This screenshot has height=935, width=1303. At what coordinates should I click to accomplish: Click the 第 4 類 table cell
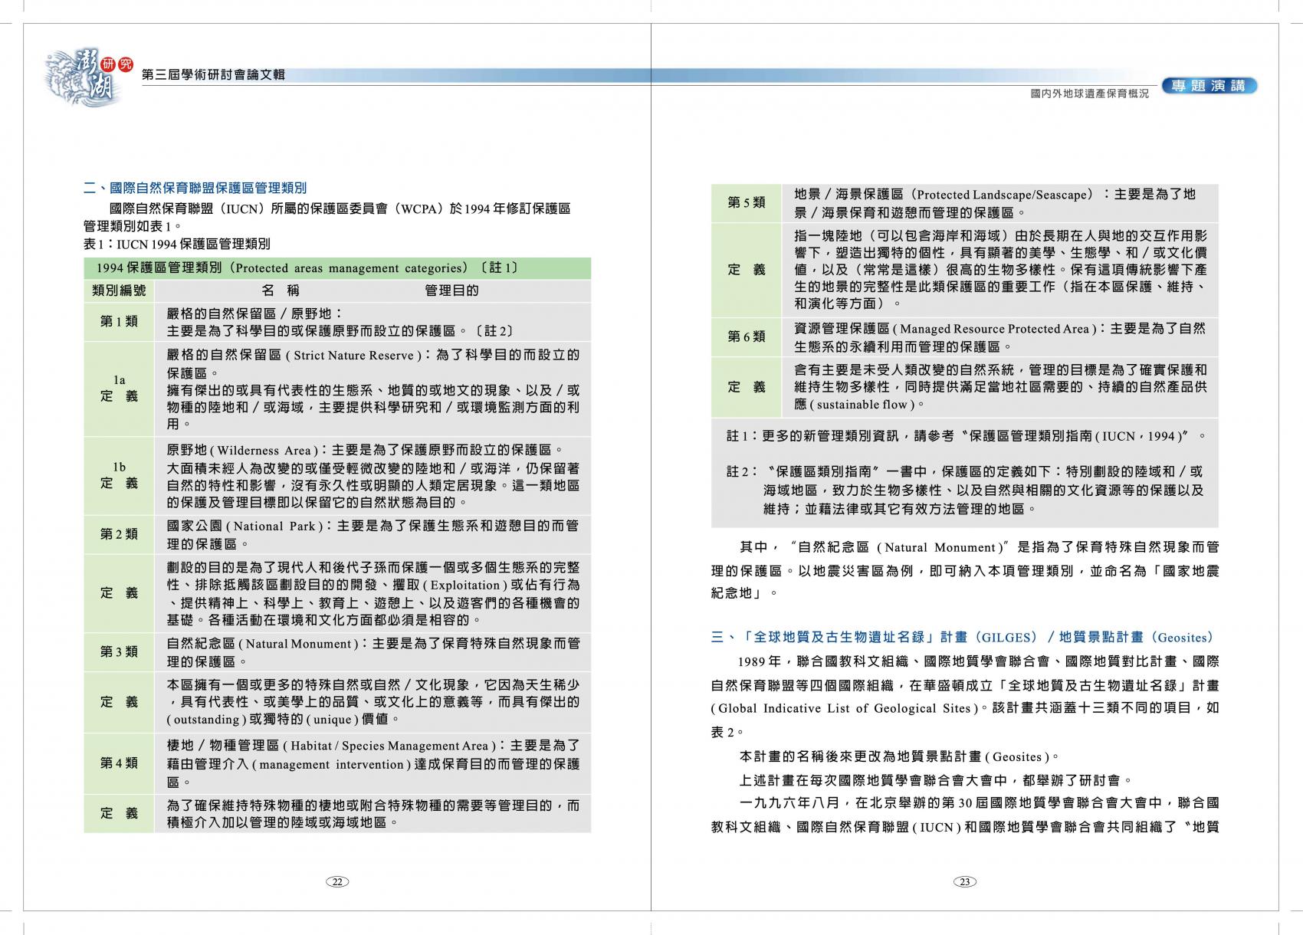119,763
